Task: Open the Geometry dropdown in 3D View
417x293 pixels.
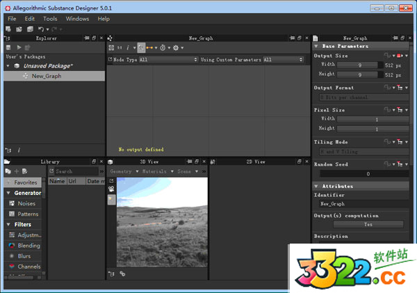Action: [x=124, y=171]
